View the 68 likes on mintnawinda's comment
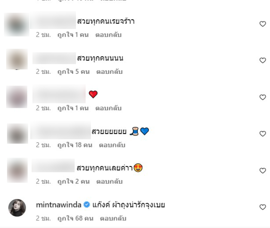Image resolution: width=270 pixels, height=228 pixels. pyautogui.click(x=75, y=218)
